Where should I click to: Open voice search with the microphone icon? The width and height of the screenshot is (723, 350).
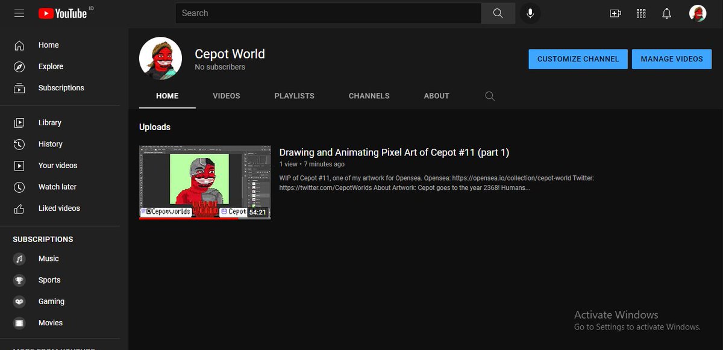click(530, 13)
